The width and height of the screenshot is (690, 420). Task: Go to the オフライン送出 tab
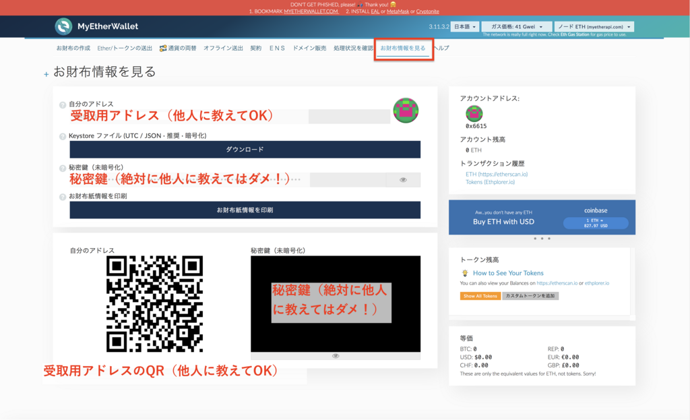tap(223, 49)
